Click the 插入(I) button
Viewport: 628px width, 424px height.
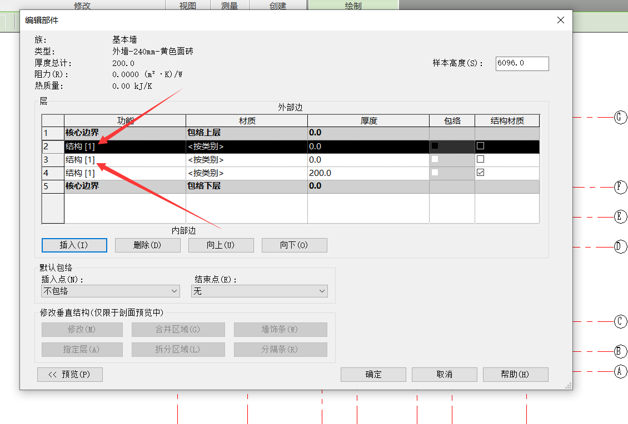pos(74,245)
